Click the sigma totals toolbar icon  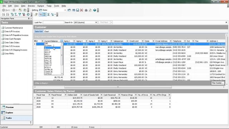pos(48,14)
